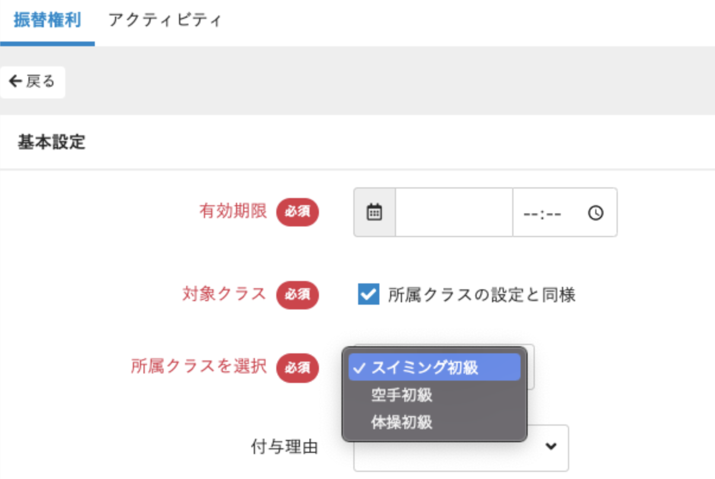Click the left arrow icon beside 戻る
Image resolution: width=715 pixels, height=479 pixels.
pyautogui.click(x=15, y=81)
